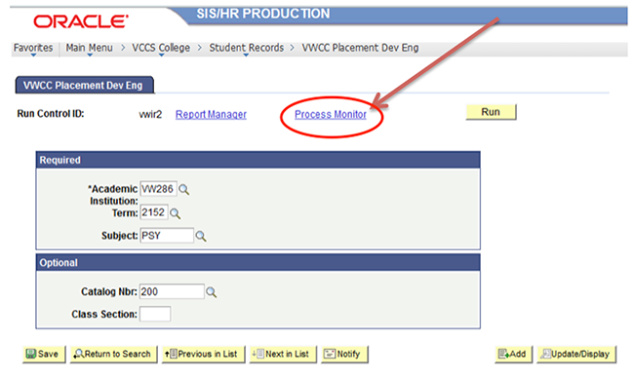Image resolution: width=634 pixels, height=378 pixels.
Task: Open lookup magnifier beside Catalog Nbr
Action: click(211, 292)
